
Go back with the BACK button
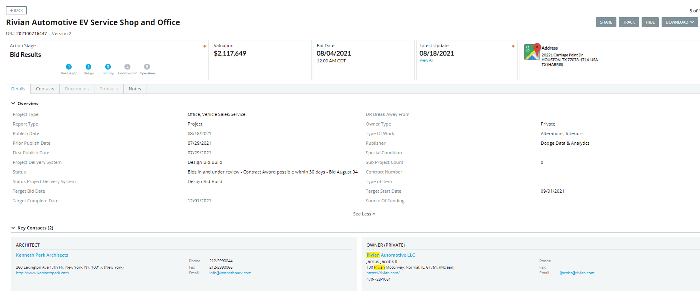pos(16,10)
